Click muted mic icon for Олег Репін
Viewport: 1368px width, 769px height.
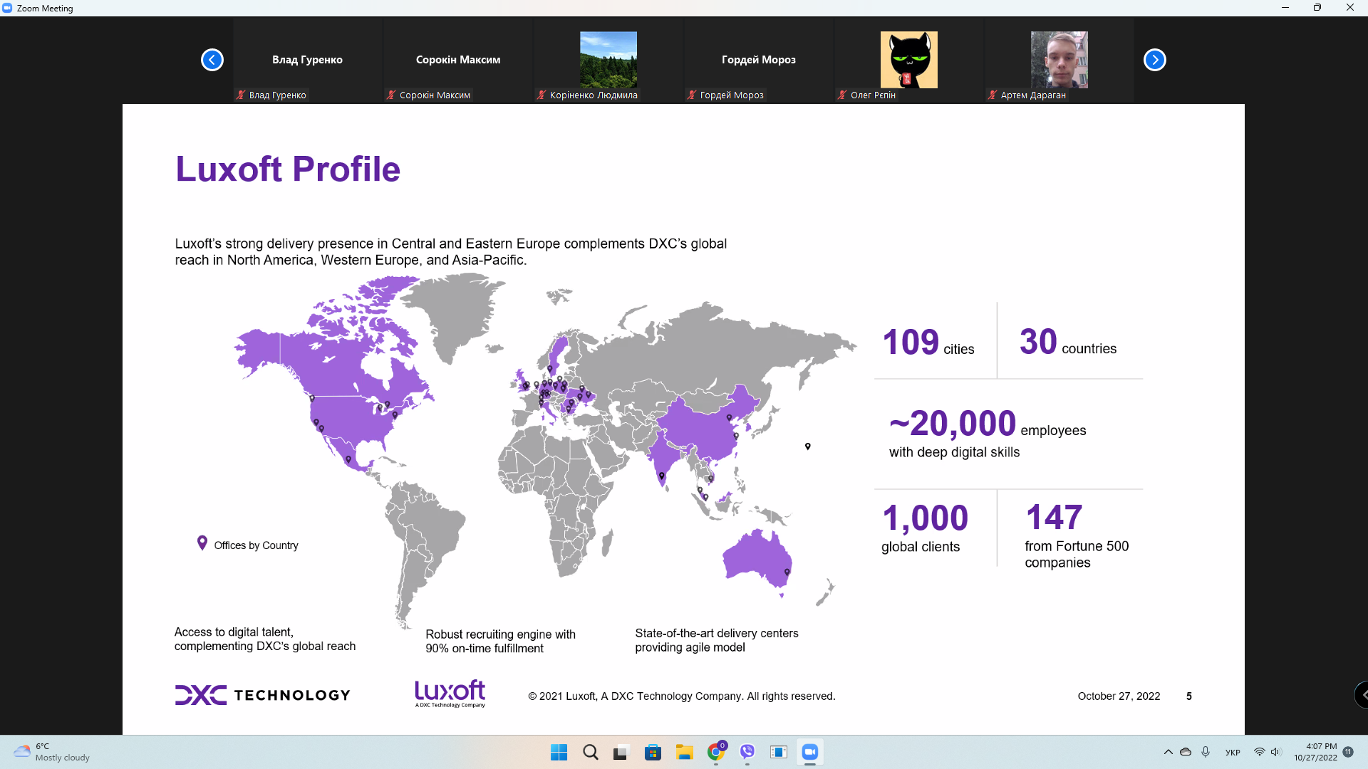tap(842, 95)
